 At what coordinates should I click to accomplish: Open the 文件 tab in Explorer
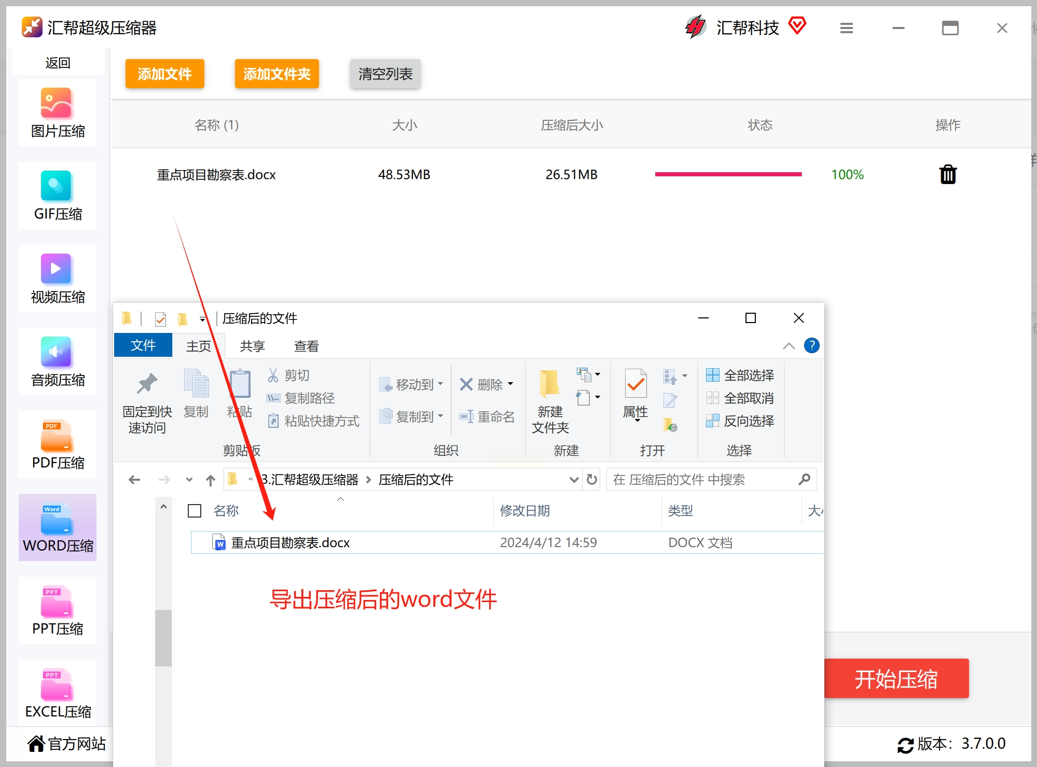(143, 345)
